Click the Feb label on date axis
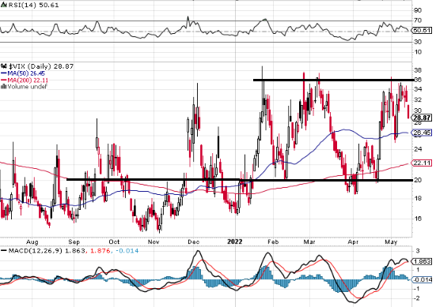Image resolution: width=436 pixels, height=307 pixels. click(273, 241)
